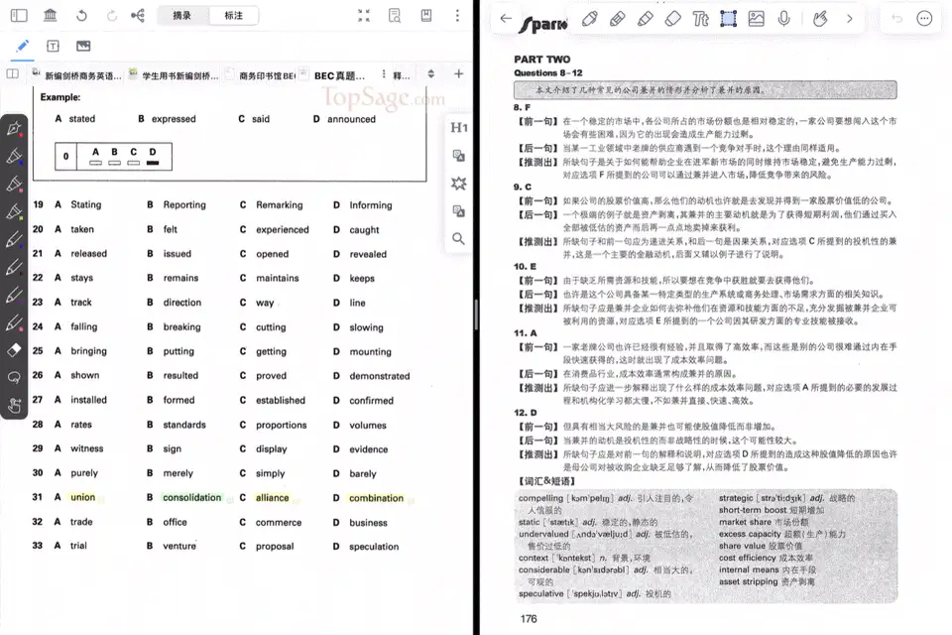Screen dimensions: 952x635
Task: Open BEC真题 tab options dots
Action: pos(384,74)
